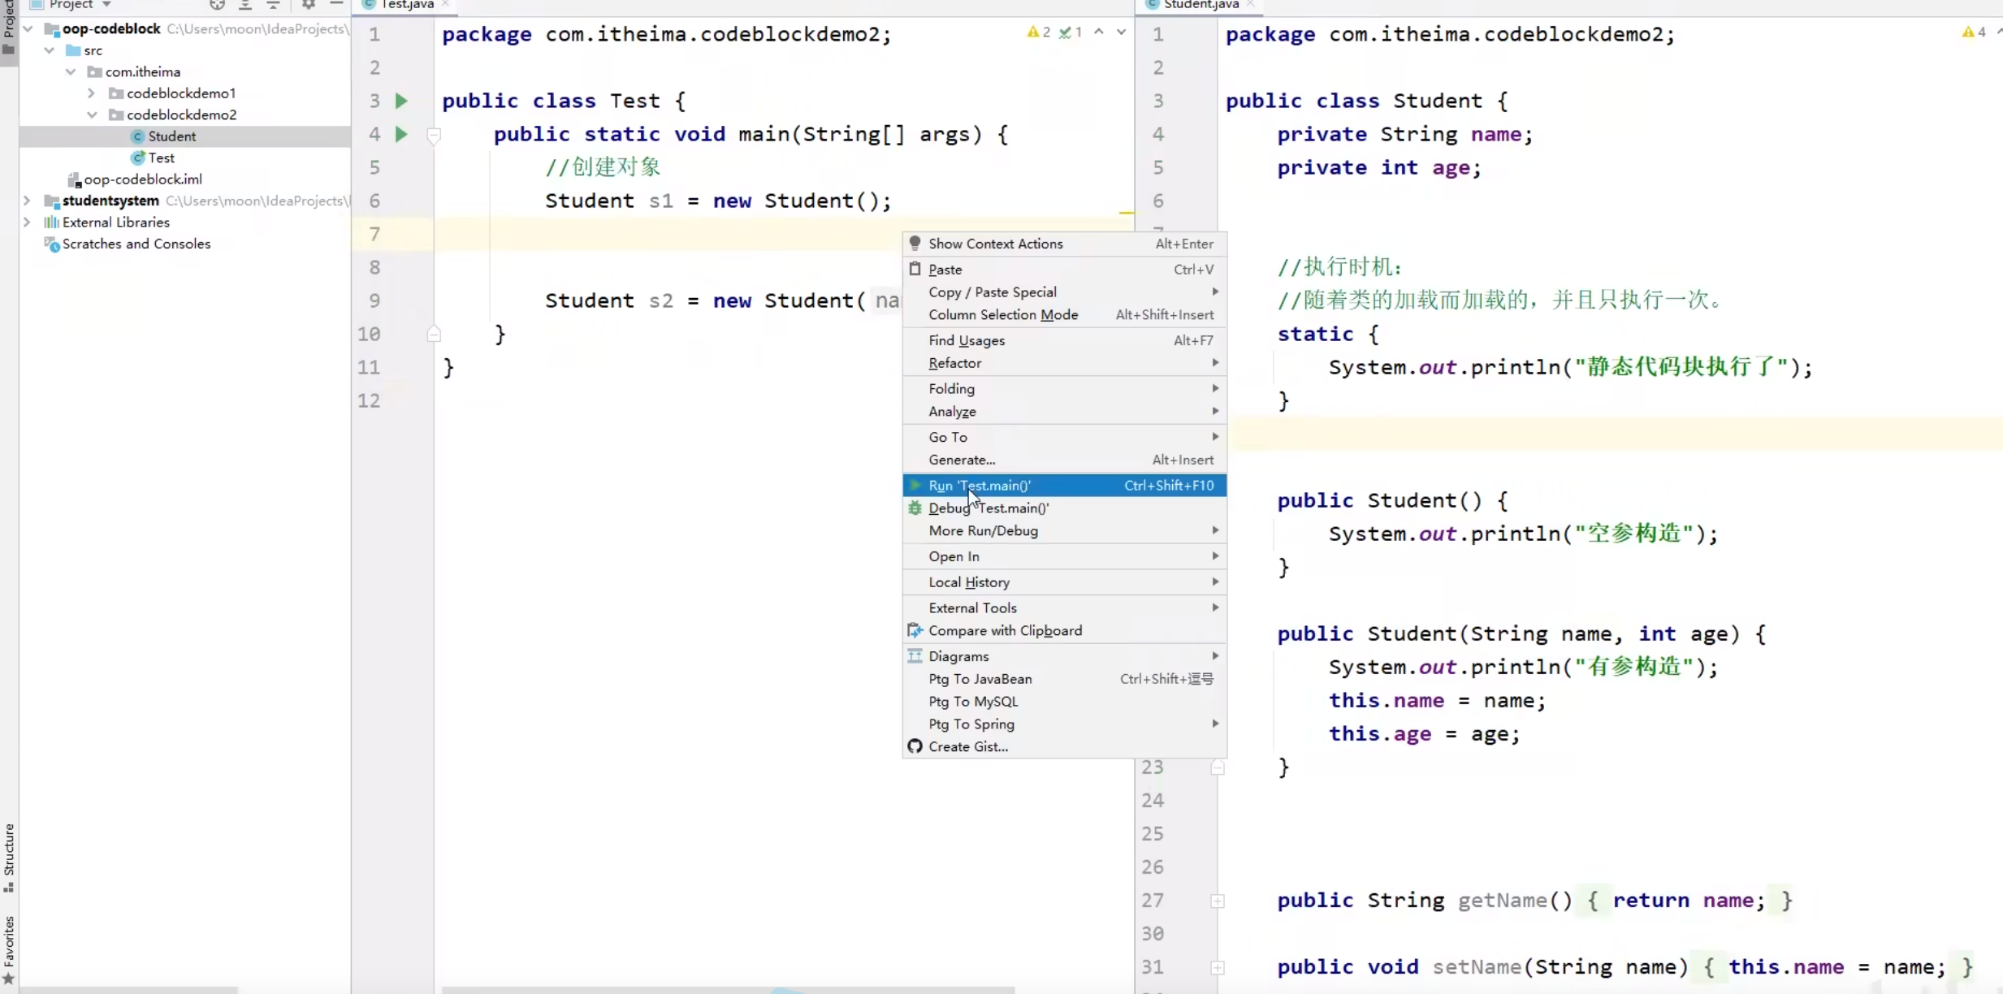This screenshot has height=994, width=2003.
Task: Click the locate opened file icon
Action: tap(217, 5)
